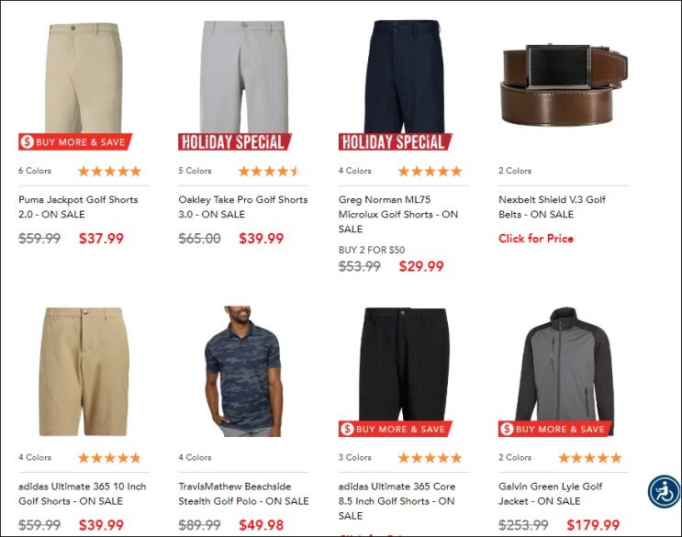This screenshot has height=537, width=682.
Task: Open TravisMathew Beachside Stealth Golf Polo link
Action: click(x=243, y=494)
